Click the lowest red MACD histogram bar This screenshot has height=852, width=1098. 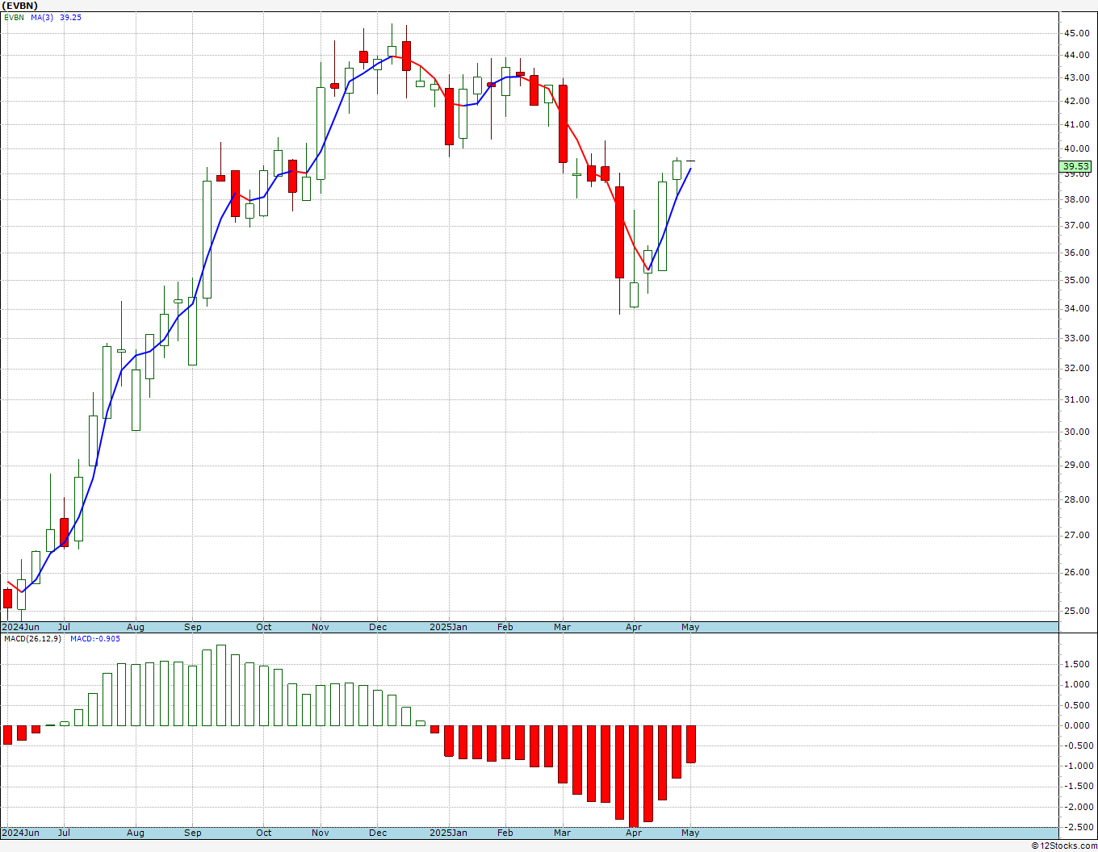[x=634, y=776]
